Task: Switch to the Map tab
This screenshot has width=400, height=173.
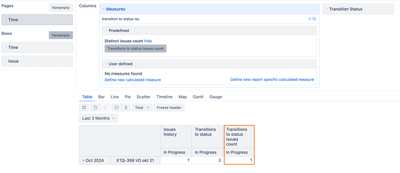Action: pyautogui.click(x=183, y=97)
